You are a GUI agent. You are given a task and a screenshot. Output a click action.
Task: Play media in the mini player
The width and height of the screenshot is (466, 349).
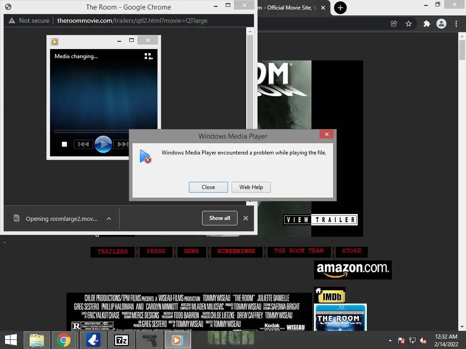click(x=103, y=144)
